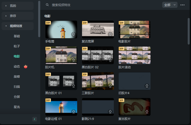Expand the 我的 section
191x125 pixels.
[18, 6]
